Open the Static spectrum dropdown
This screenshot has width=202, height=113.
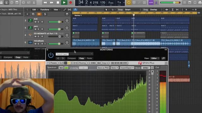point(115,68)
